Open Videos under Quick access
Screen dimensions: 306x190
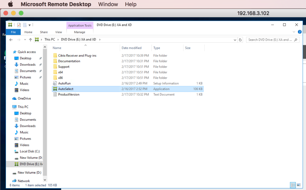pos(25,90)
